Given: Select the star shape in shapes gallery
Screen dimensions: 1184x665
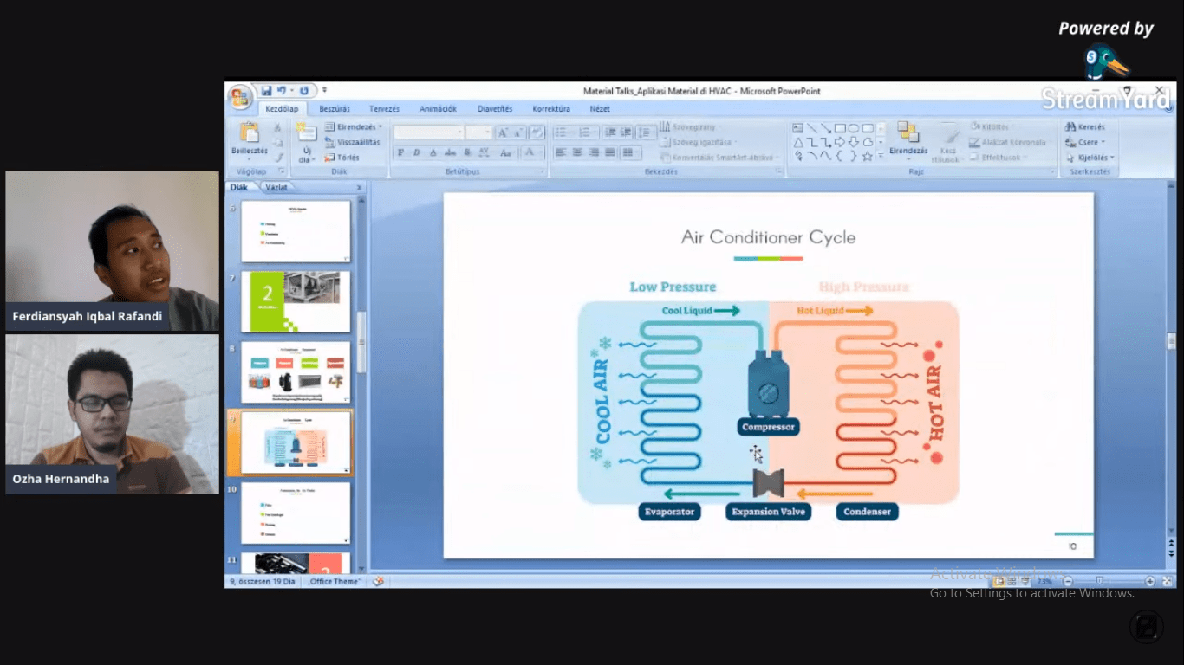Looking at the screenshot, I should click(867, 156).
